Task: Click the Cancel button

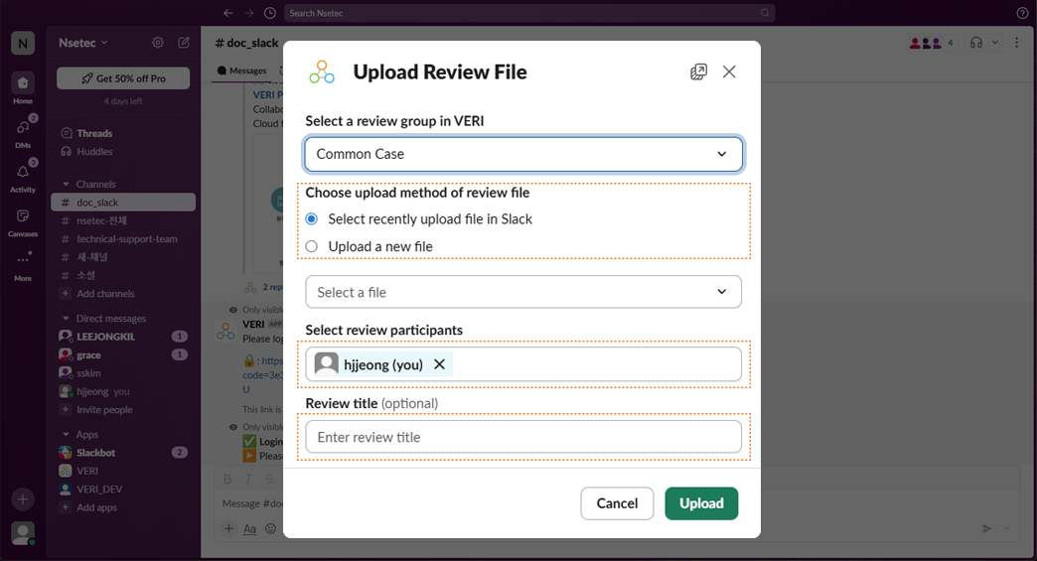Action: pyautogui.click(x=617, y=503)
